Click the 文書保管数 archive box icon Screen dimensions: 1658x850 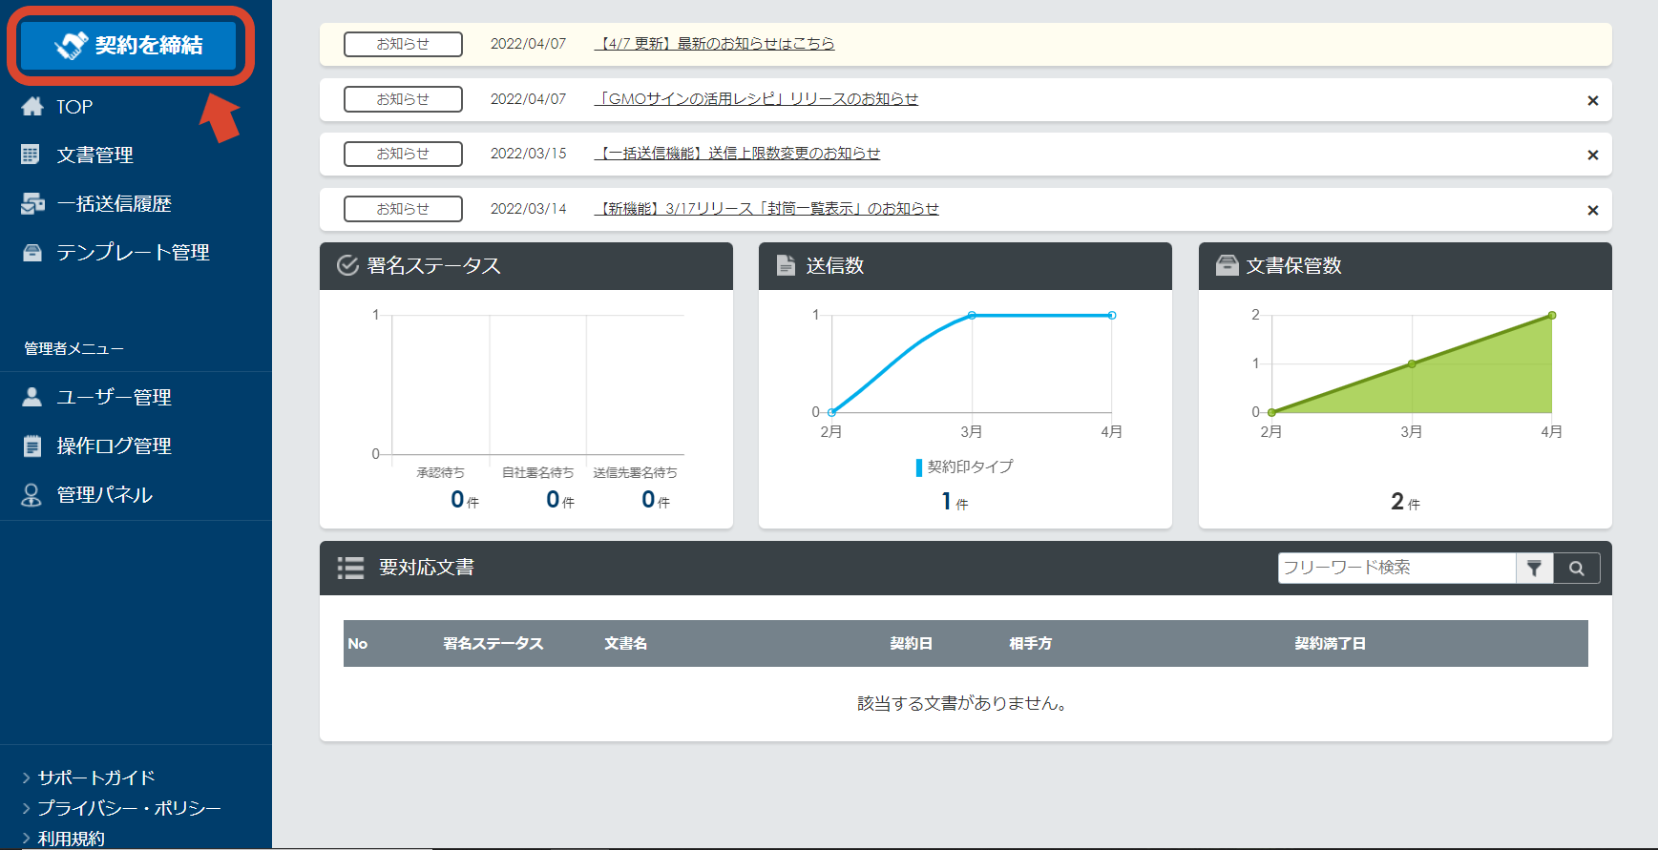tap(1228, 265)
